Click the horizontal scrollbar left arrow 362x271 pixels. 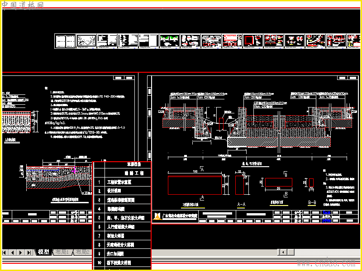(x=283, y=252)
